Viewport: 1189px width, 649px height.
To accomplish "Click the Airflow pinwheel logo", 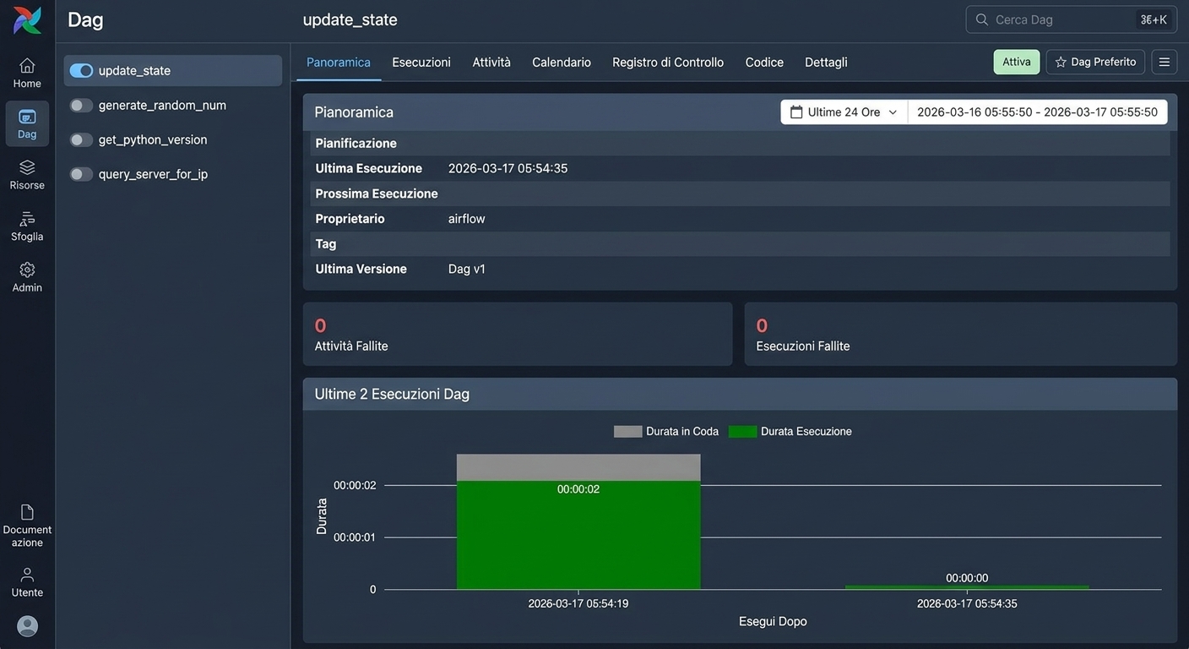I will pyautogui.click(x=27, y=20).
